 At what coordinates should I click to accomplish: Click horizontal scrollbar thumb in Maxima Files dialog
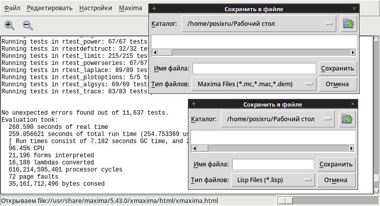click(165, 53)
